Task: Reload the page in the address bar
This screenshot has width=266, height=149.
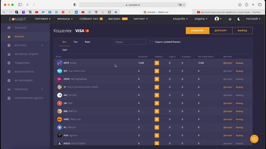Action: point(184,5)
